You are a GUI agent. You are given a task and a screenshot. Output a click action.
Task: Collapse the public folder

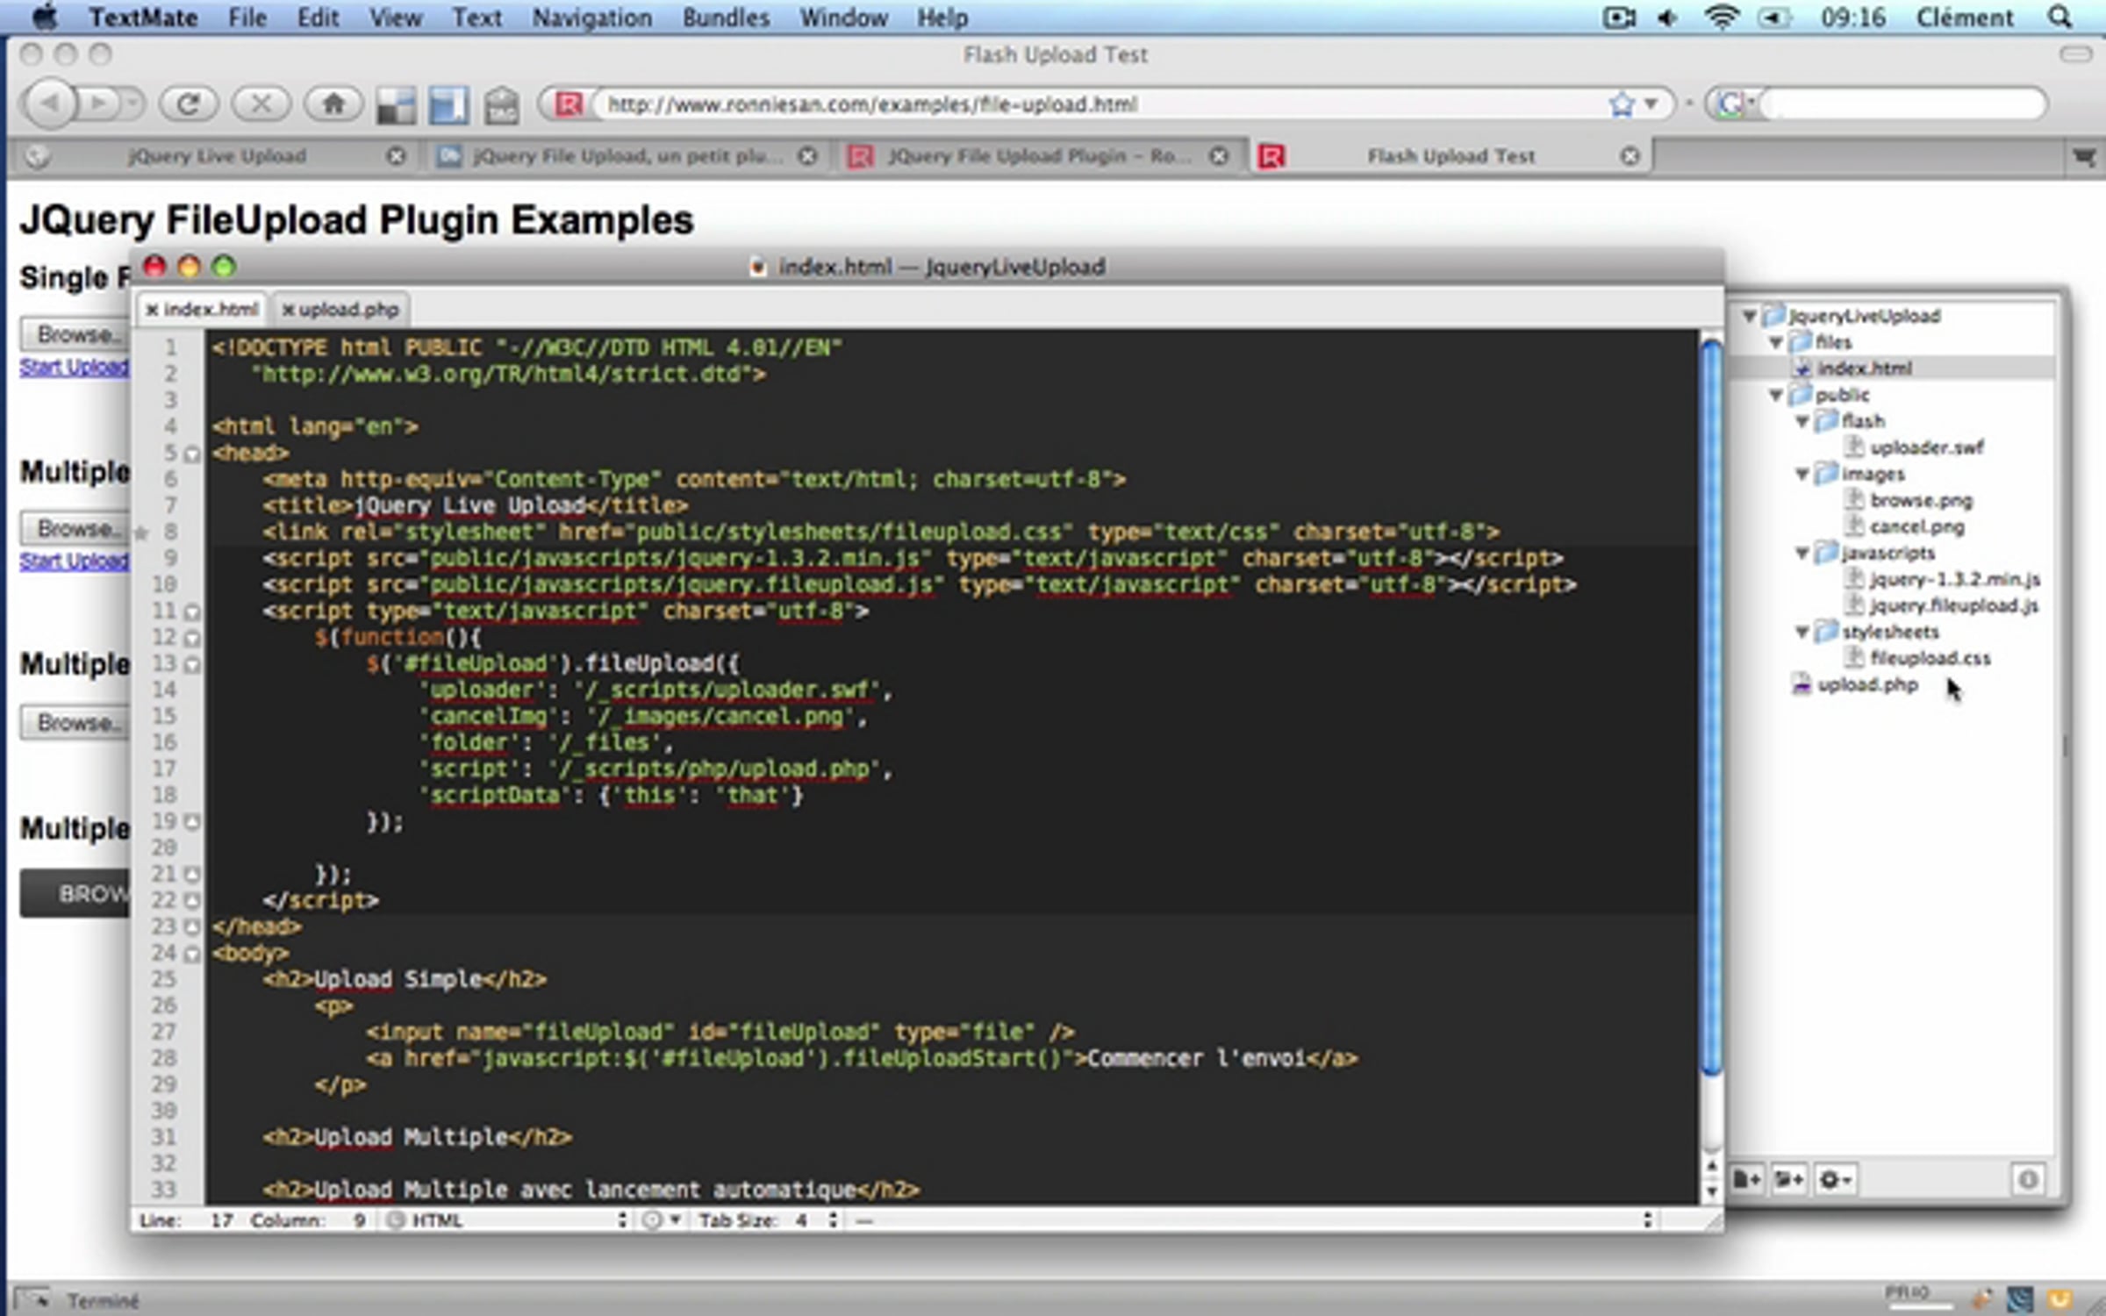tap(1775, 395)
